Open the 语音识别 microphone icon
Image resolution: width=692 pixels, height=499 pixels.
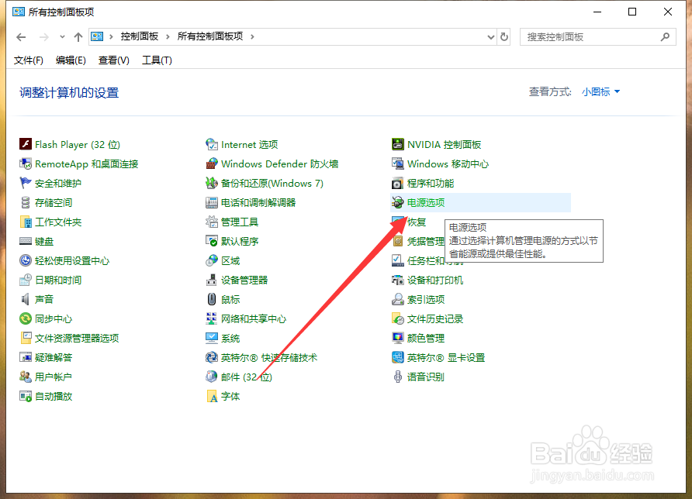coord(398,377)
